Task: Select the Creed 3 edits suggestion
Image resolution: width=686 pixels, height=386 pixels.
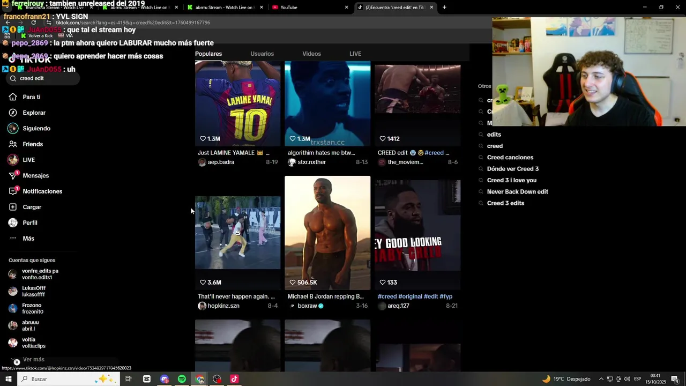Action: [505, 203]
